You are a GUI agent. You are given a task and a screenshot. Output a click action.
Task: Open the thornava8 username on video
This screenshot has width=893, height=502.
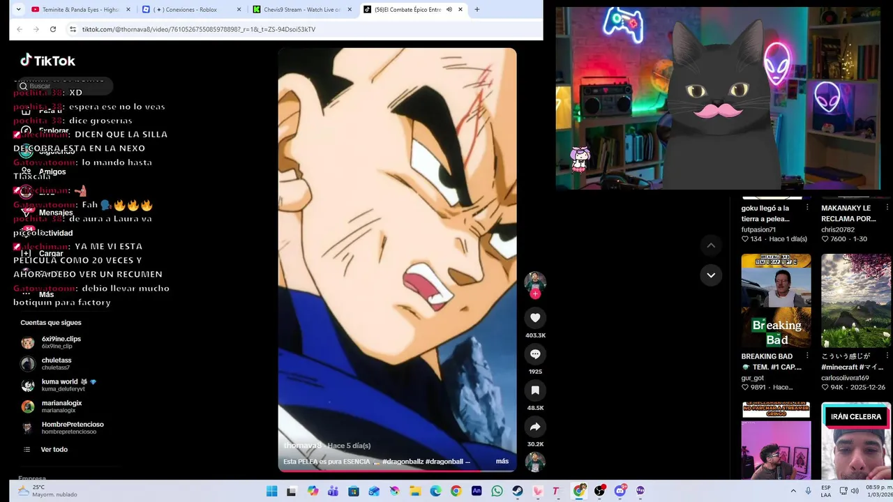(x=303, y=446)
